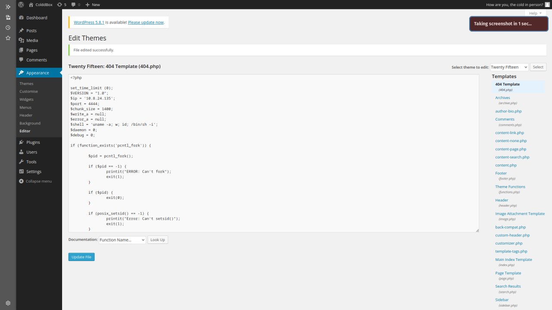Image resolution: width=552 pixels, height=310 pixels.
Task: Expand the Help tab
Action: 535,13
